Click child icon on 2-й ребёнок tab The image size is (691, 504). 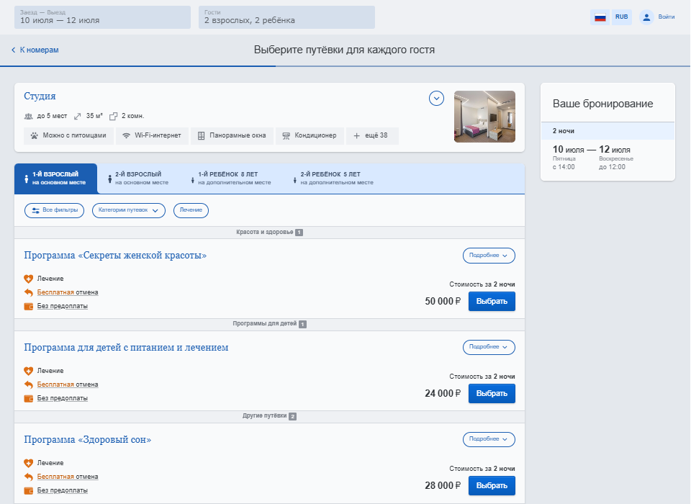[x=295, y=180]
